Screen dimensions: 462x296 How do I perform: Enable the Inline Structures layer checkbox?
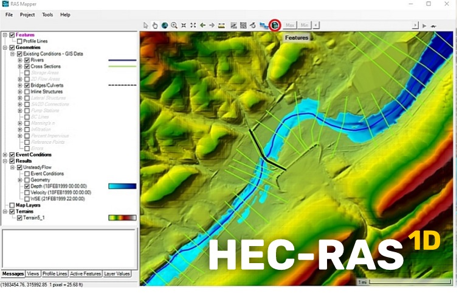(x=27, y=92)
